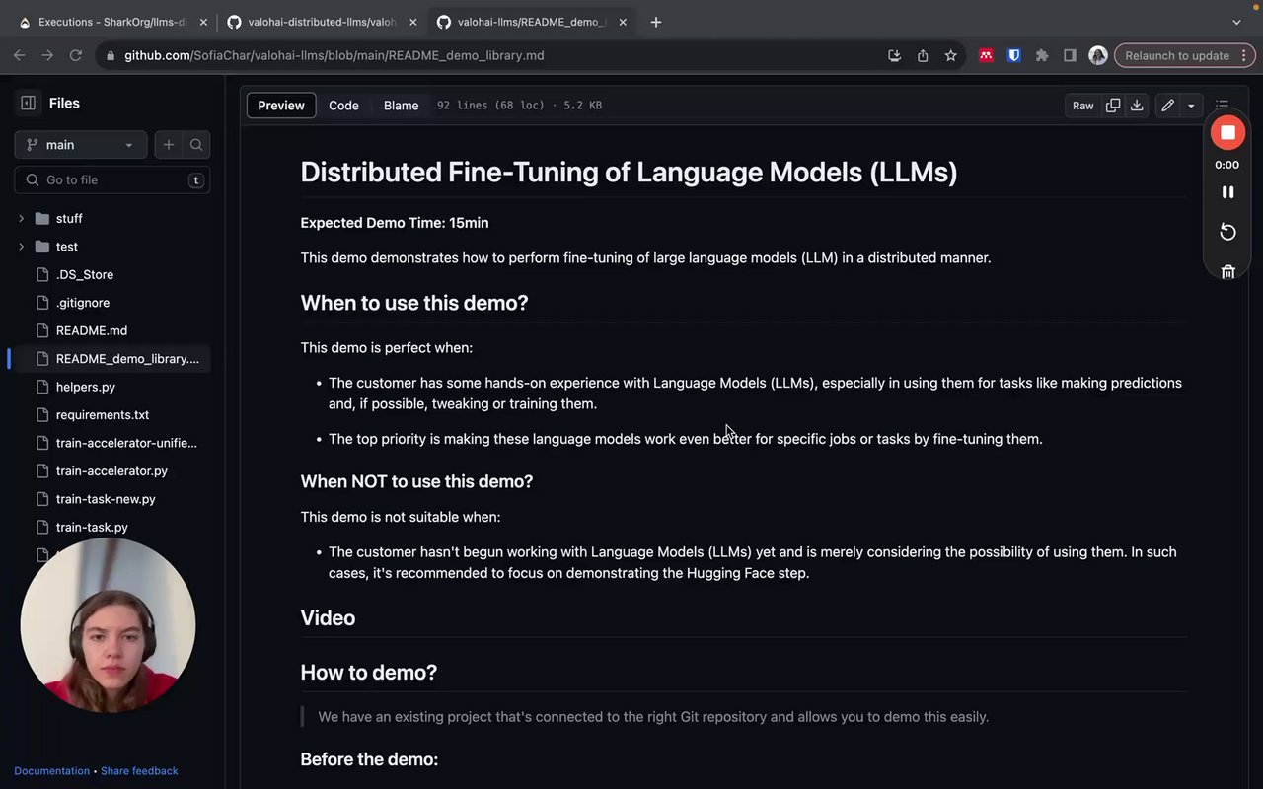Open more edit options dropdown arrow

point(1191,106)
